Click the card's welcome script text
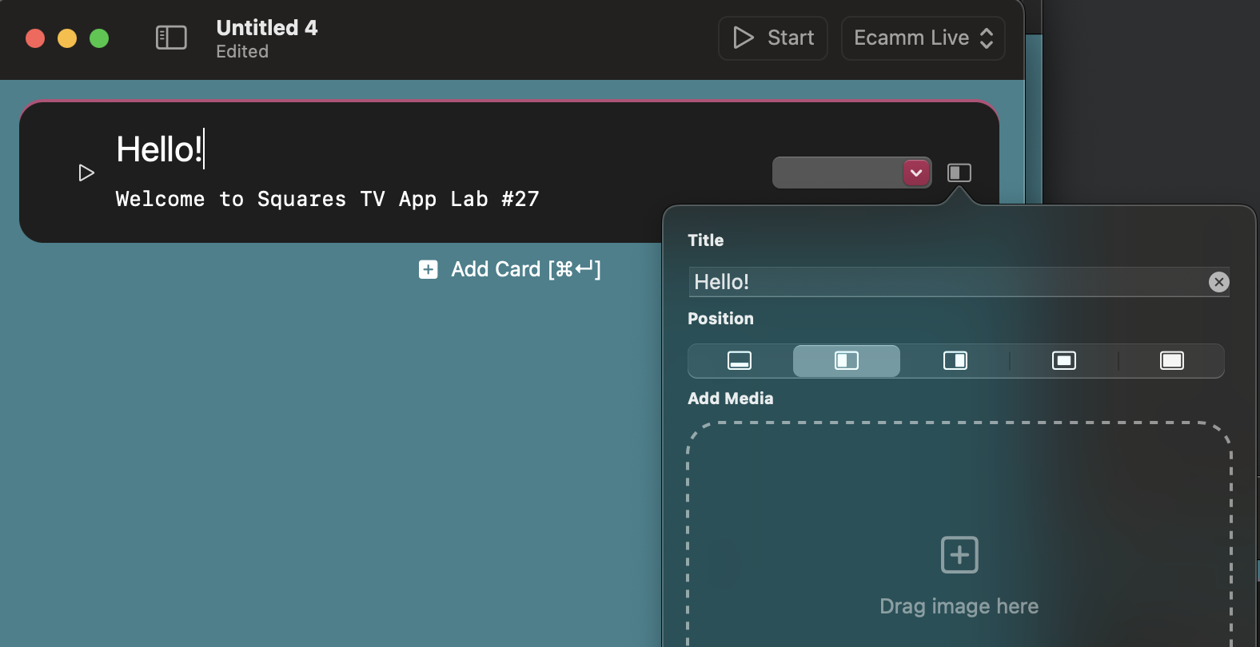 [327, 199]
